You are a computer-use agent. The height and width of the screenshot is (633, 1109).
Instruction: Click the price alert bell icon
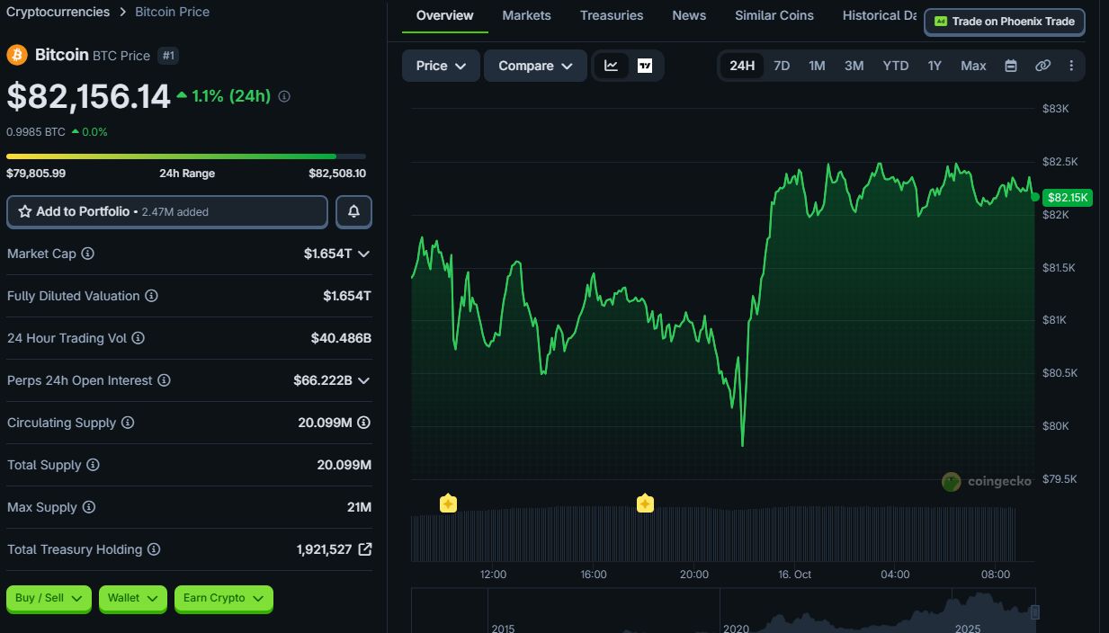pos(353,211)
